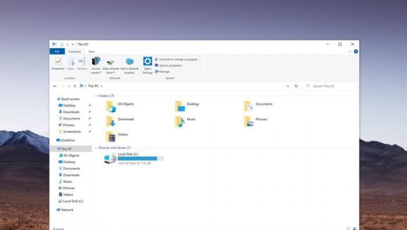Click Manage in the System group
Screen dimensions: 407x230
click(162, 72)
